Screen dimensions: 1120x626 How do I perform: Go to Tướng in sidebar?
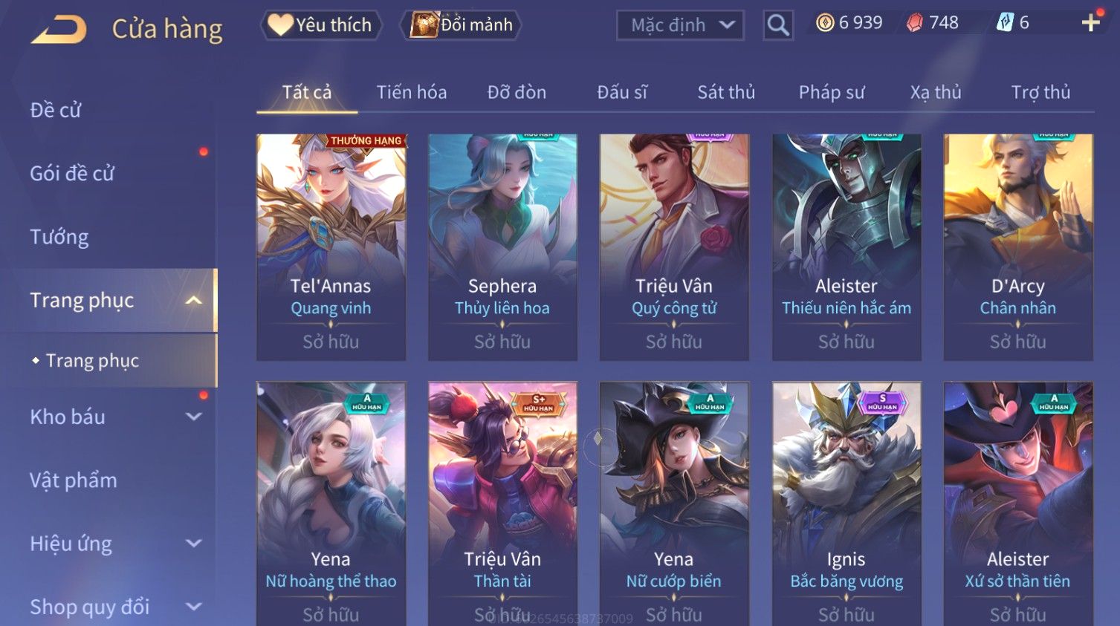click(x=59, y=237)
